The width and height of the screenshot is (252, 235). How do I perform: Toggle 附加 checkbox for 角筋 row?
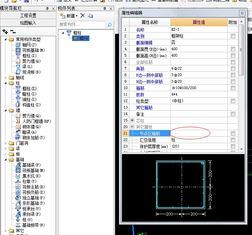coord(233,68)
